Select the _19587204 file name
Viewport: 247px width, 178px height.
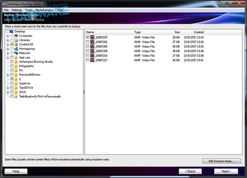click(x=101, y=46)
